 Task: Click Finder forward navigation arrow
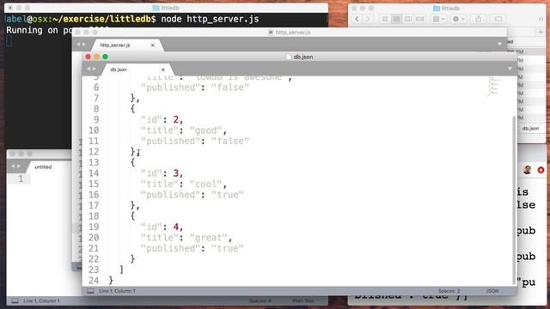tap(368, 19)
